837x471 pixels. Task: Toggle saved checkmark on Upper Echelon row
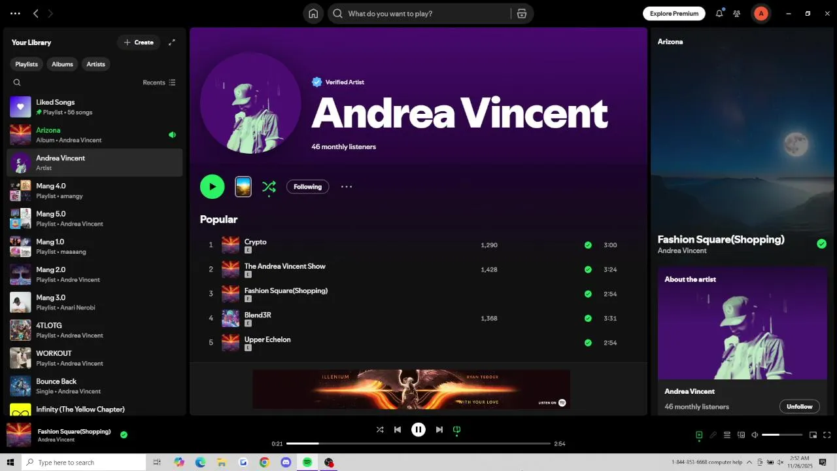(588, 343)
